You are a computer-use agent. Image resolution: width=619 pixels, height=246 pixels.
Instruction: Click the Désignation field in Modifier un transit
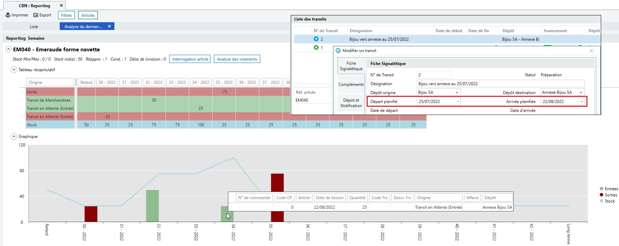(x=501, y=83)
